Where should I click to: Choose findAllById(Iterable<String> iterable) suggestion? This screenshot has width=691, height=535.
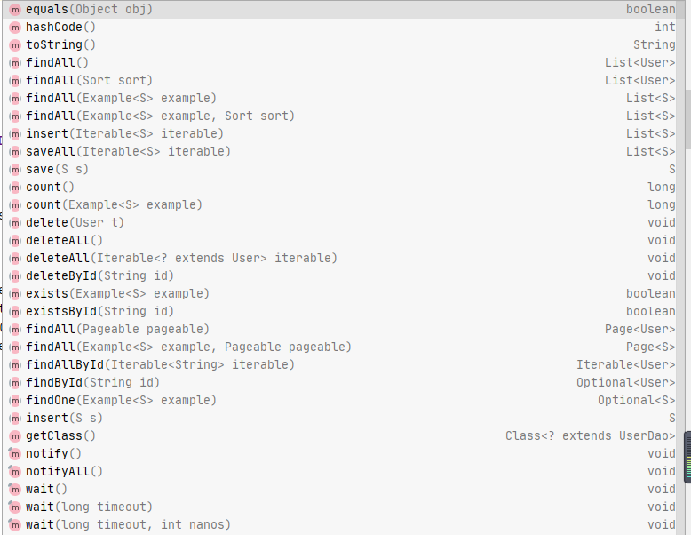(x=161, y=364)
